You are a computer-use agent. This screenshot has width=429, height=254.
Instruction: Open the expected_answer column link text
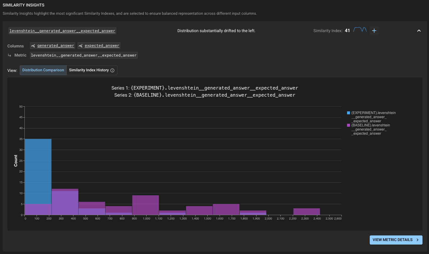point(102,46)
